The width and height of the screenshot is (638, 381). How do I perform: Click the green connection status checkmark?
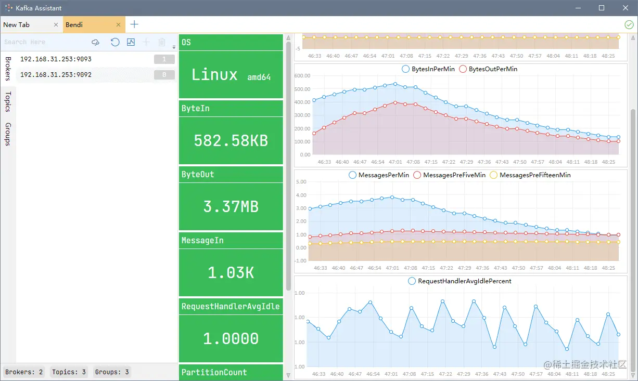629,24
